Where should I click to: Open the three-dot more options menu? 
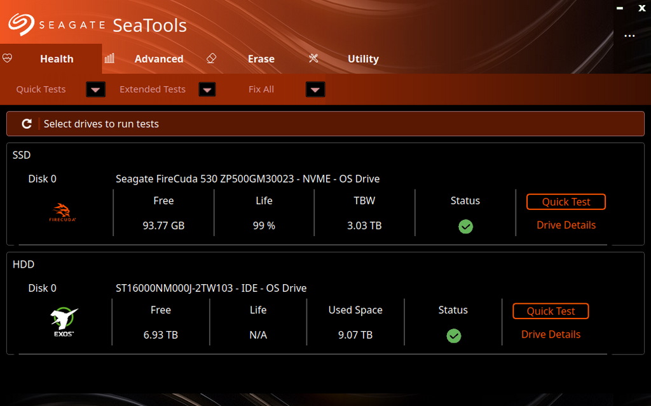pyautogui.click(x=629, y=36)
